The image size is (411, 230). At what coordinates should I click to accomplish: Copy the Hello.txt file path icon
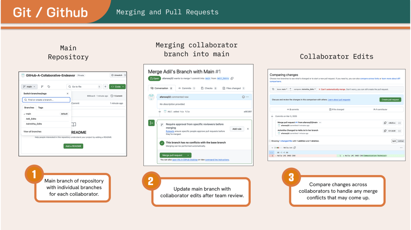coord(294,148)
